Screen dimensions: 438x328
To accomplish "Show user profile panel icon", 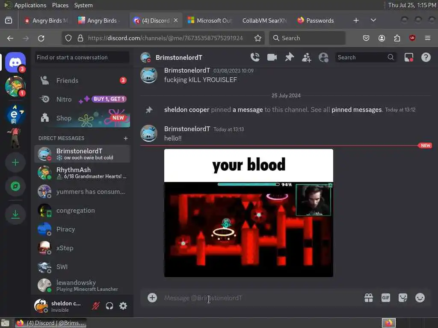I will coord(323,58).
